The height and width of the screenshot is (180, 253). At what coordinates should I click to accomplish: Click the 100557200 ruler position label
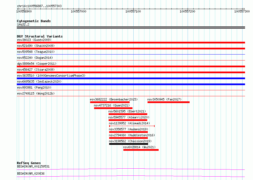(187, 11)
